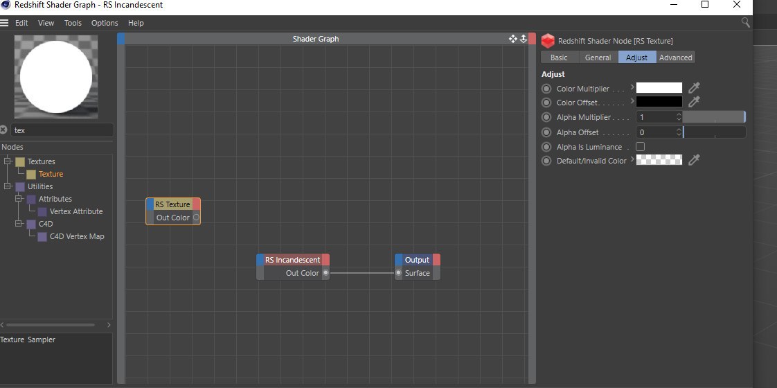
Task: Click the Alpha Multiplier slider bar
Action: click(x=714, y=117)
